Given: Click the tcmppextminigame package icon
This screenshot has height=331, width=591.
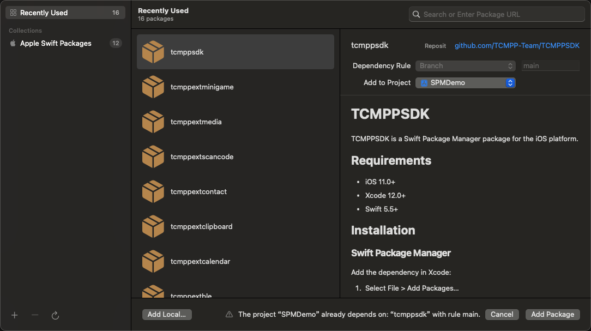Looking at the screenshot, I should point(153,87).
